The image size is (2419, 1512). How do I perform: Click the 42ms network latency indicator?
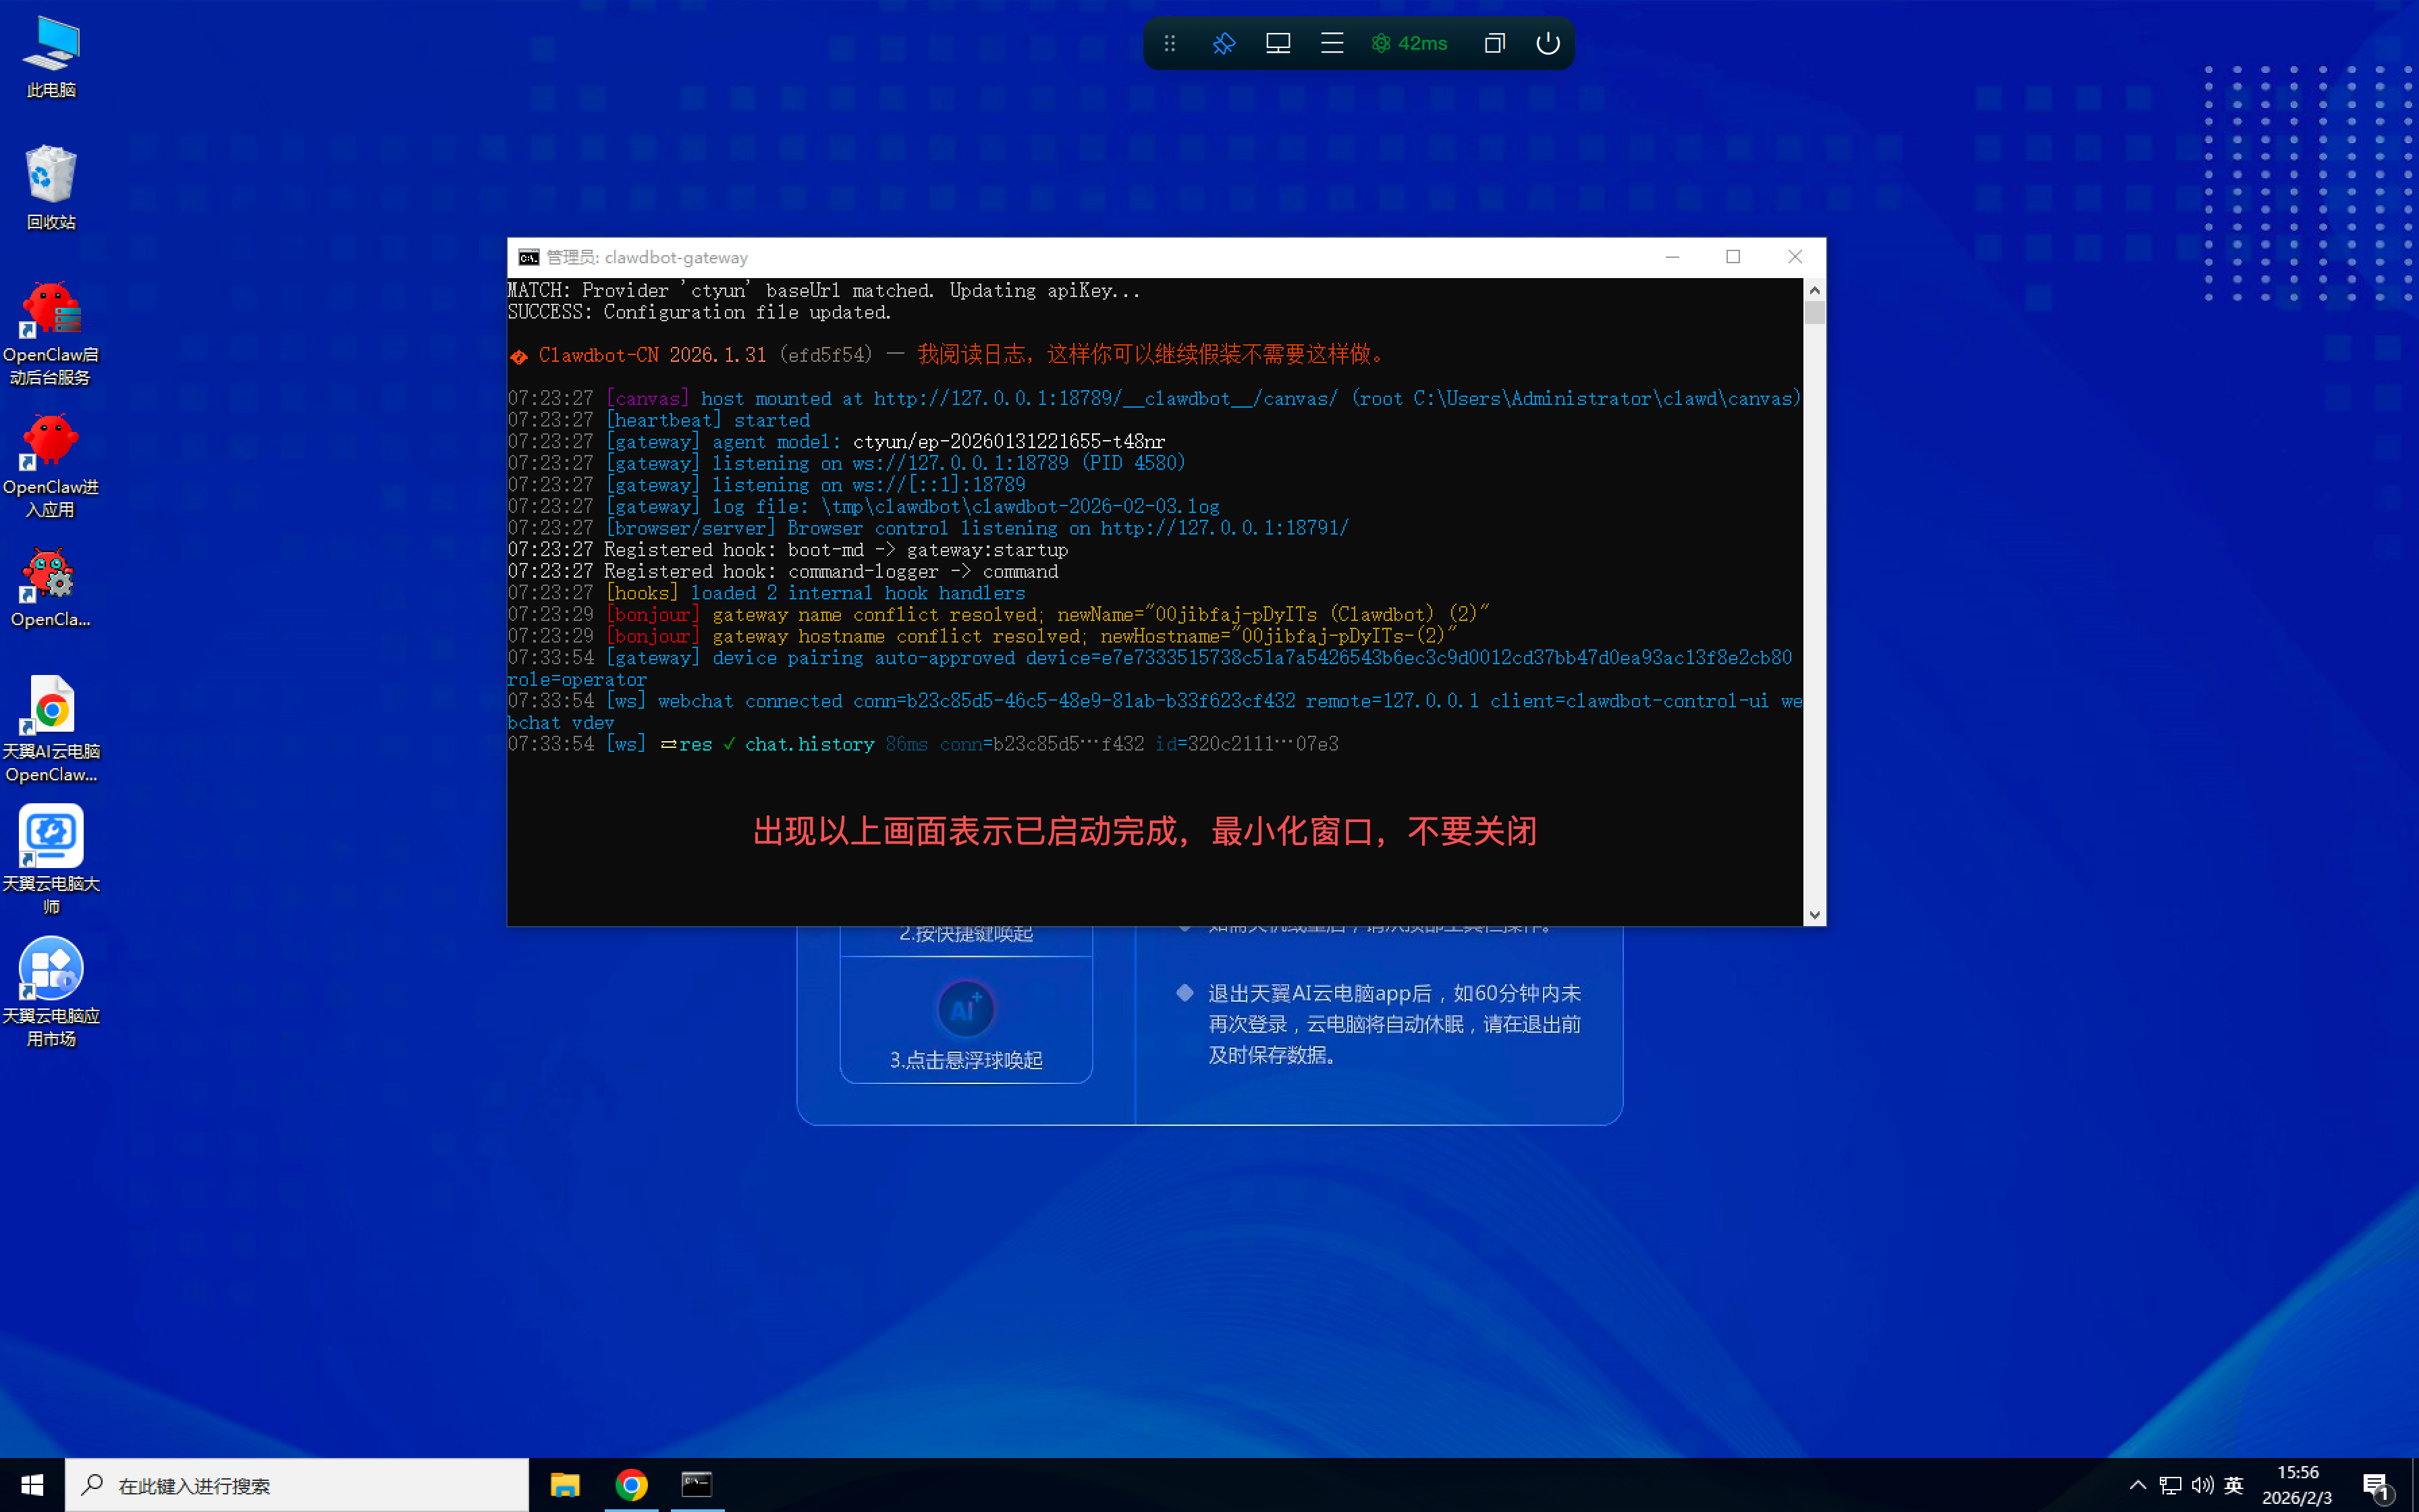click(x=1409, y=43)
